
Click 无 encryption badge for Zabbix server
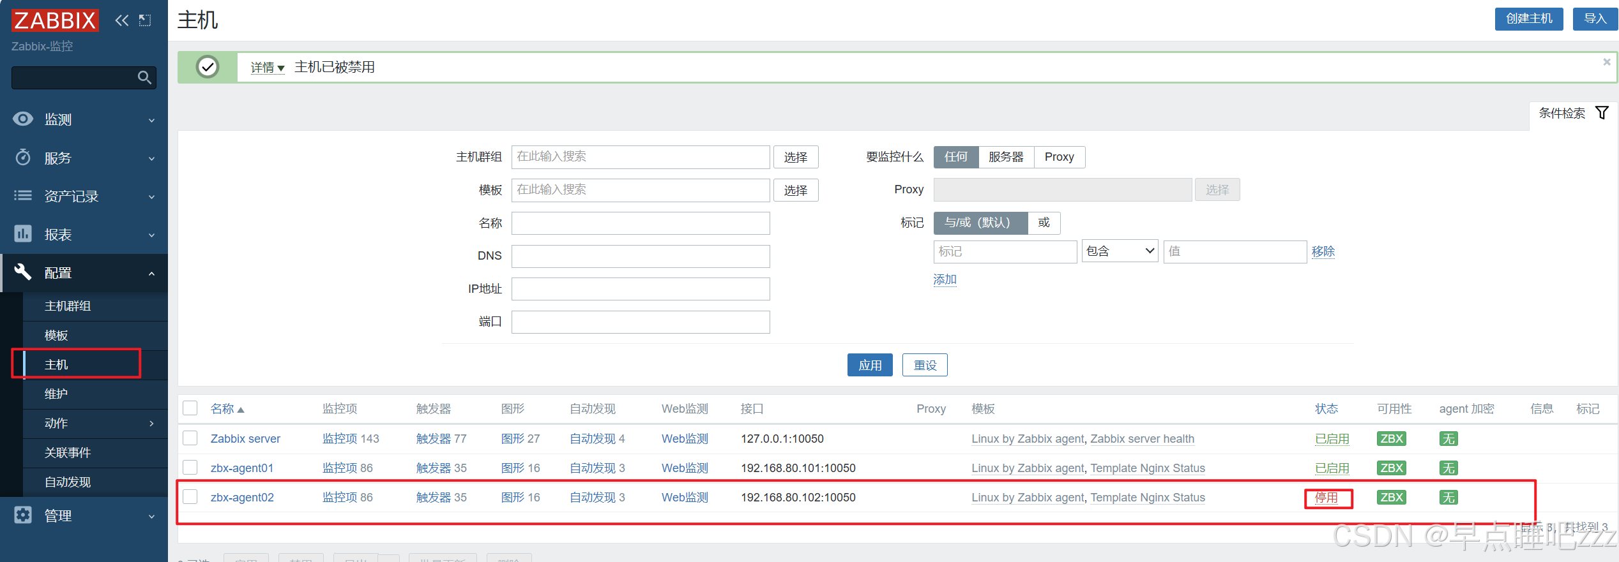1448,439
